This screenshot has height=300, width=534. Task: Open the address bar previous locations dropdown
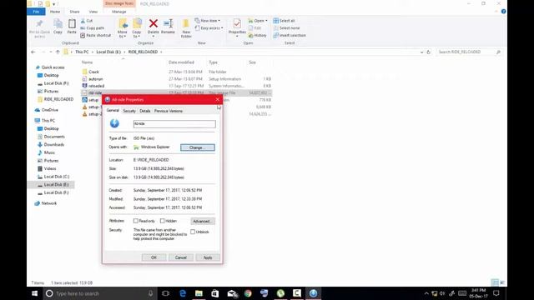point(421,52)
